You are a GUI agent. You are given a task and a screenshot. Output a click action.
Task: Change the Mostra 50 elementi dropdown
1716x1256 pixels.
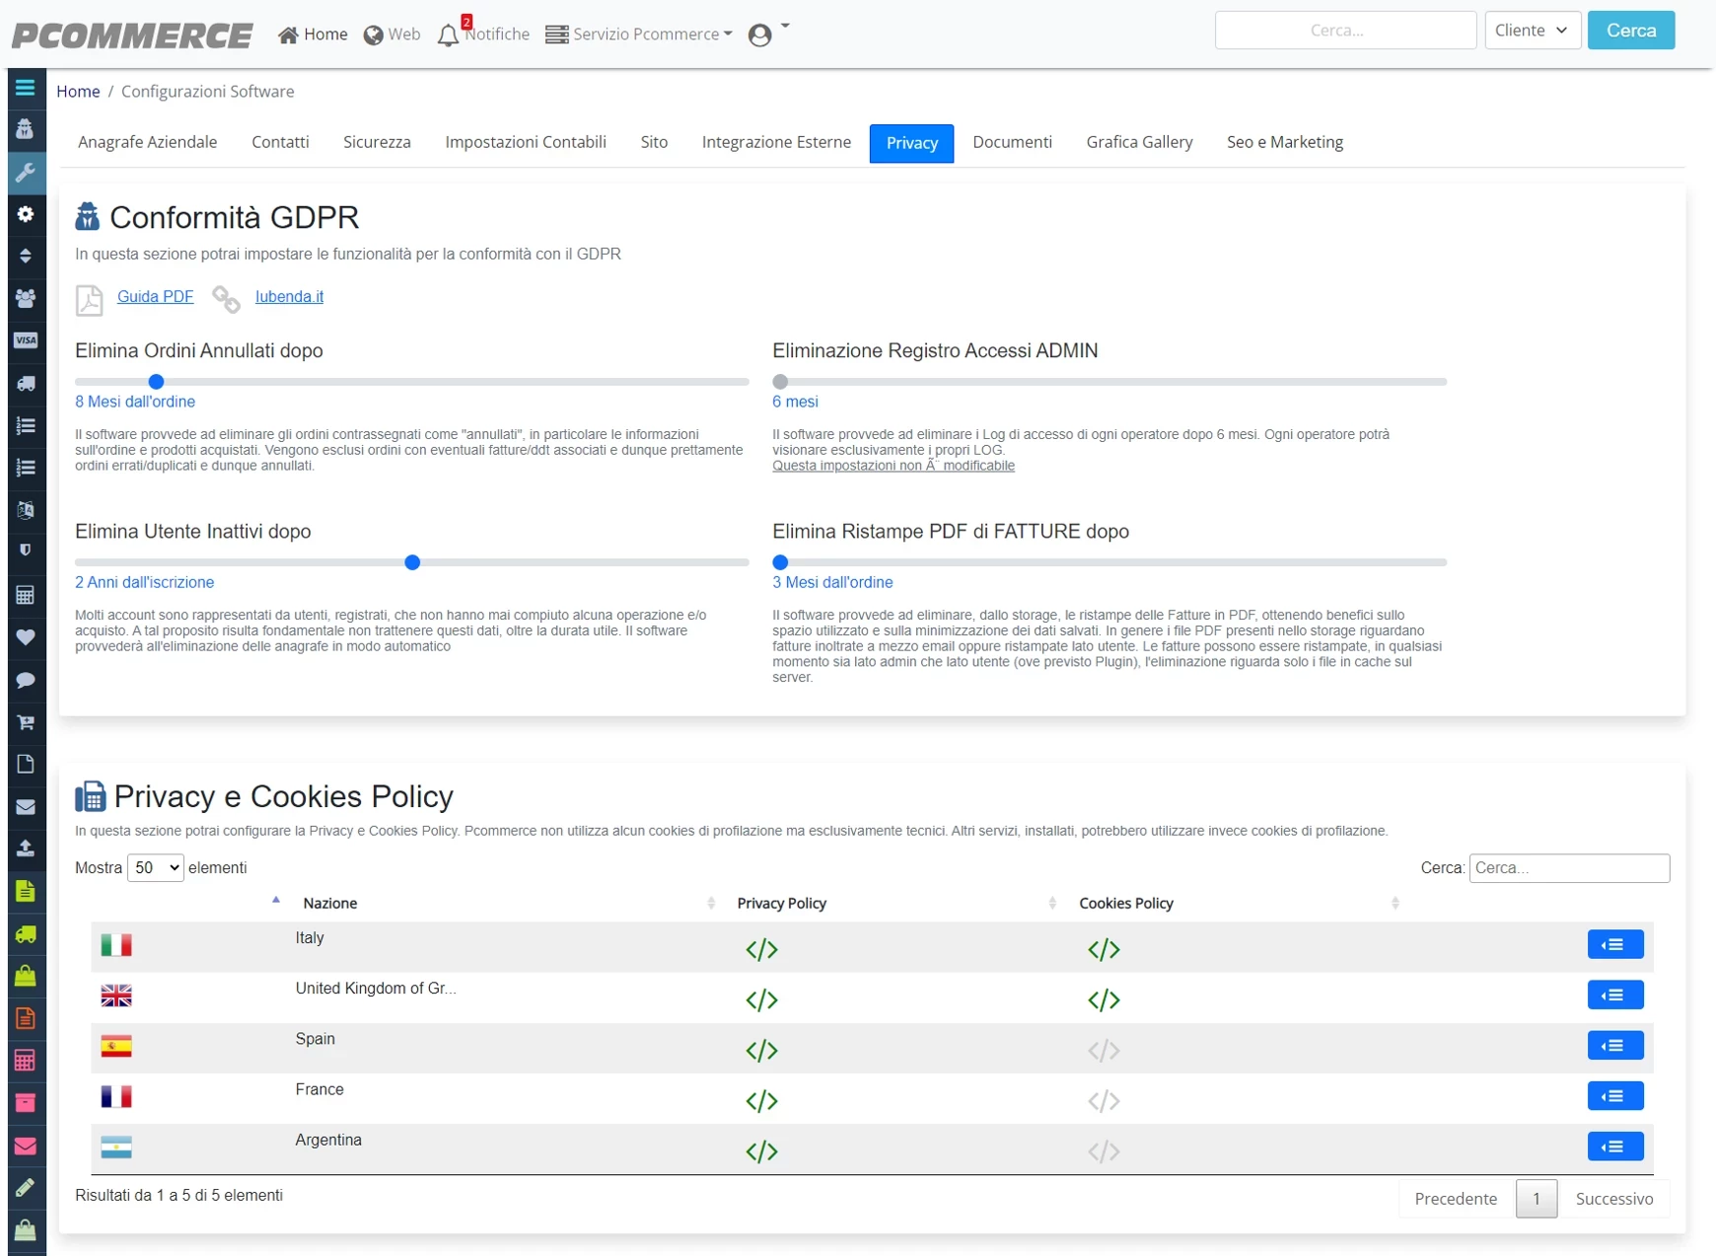pyautogui.click(x=155, y=868)
